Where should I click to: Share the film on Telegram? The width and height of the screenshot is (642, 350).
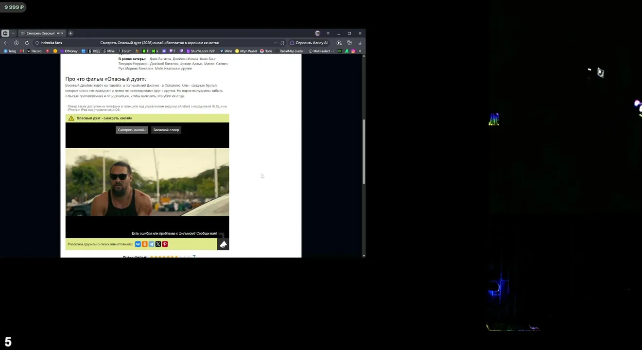(152, 244)
